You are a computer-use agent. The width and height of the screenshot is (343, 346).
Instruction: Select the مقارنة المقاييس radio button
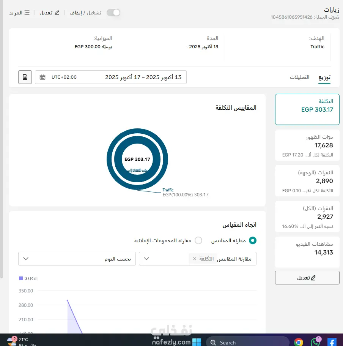pyautogui.click(x=252, y=240)
